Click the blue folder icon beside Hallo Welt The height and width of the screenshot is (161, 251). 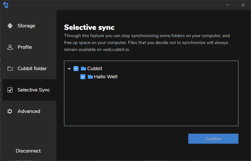[x=90, y=77]
